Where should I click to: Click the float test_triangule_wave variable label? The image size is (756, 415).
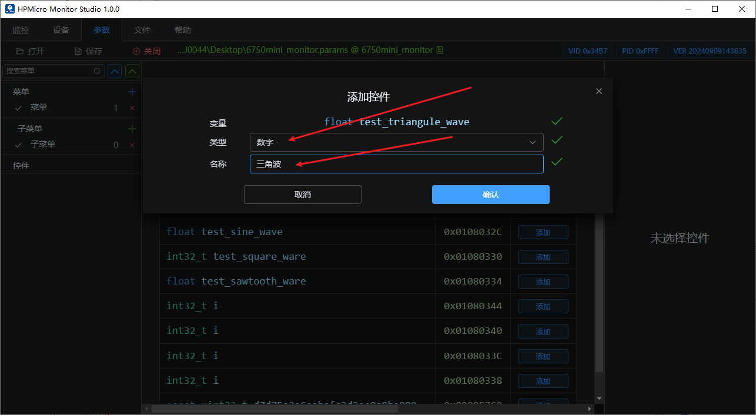397,122
